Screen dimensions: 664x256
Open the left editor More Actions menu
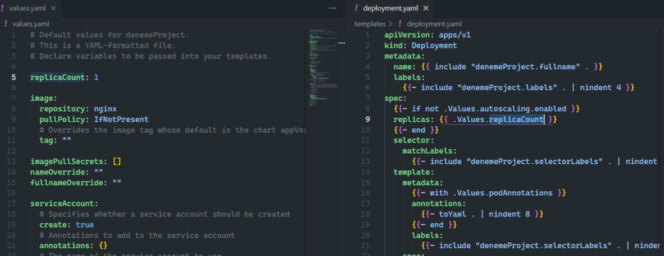click(333, 8)
